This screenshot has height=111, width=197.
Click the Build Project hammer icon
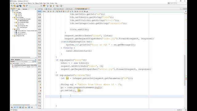(x=48, y=6)
